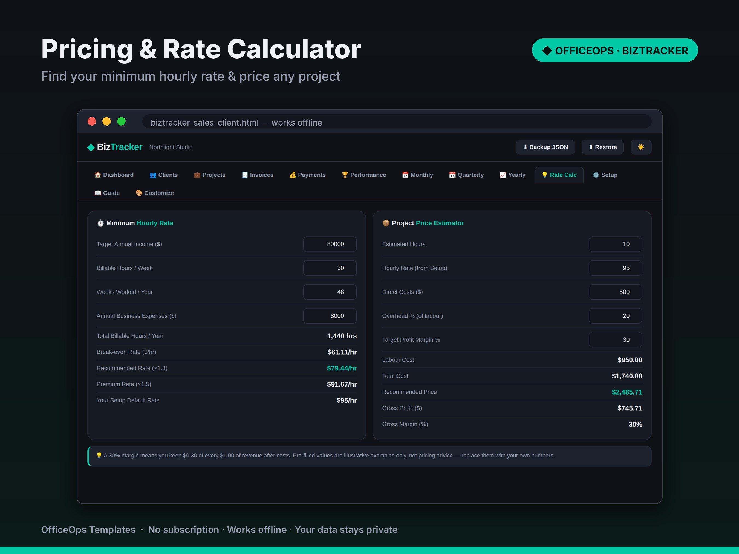739x554 pixels.
Task: Go to the Invoices tab
Action: tap(257, 175)
